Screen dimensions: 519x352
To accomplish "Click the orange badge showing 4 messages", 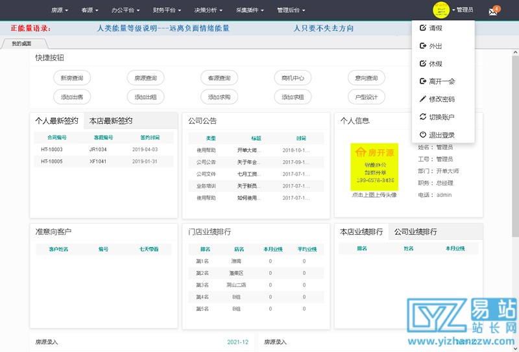I will [496, 8].
